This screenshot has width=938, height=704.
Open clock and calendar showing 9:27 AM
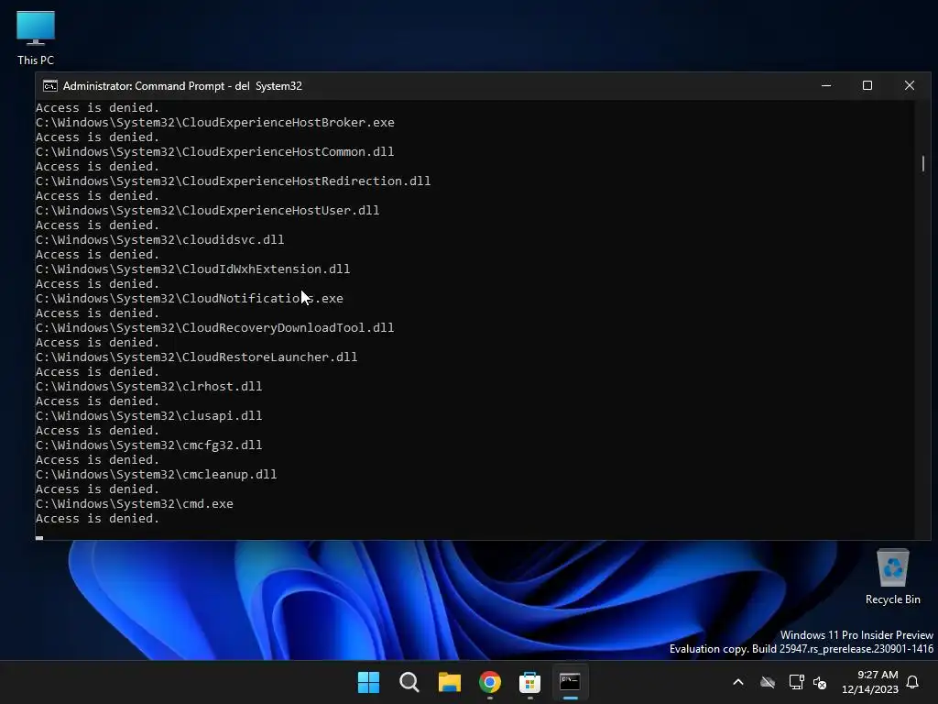tap(870, 682)
